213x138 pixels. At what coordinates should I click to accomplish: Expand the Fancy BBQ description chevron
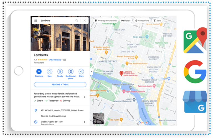coord(85,97)
